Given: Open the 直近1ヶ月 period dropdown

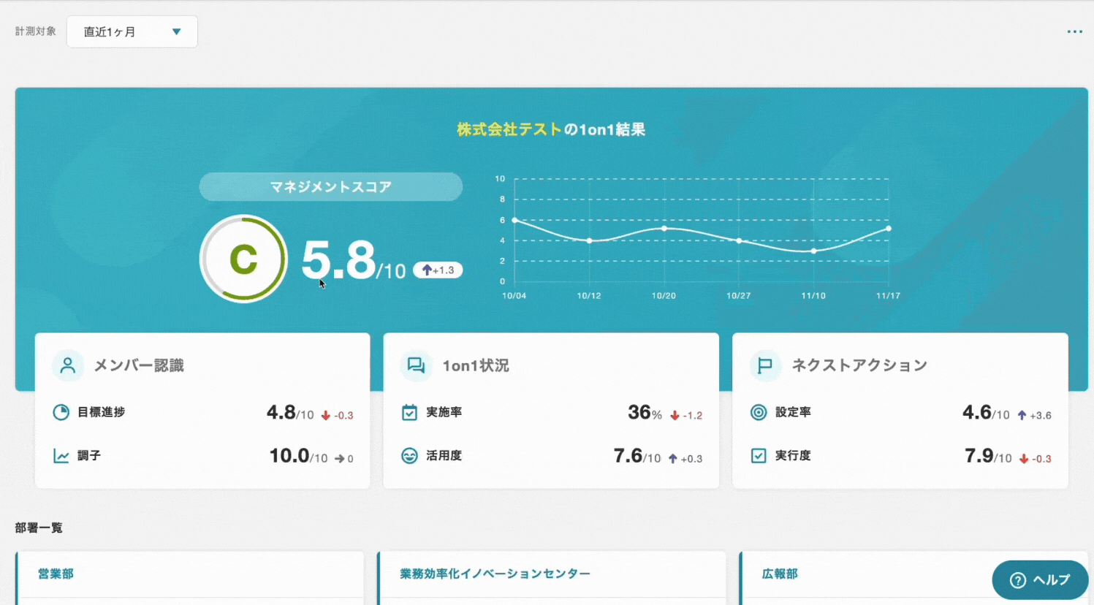Looking at the screenshot, I should click(x=132, y=32).
